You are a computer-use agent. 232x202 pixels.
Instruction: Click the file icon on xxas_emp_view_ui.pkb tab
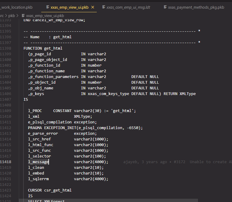[48, 7]
